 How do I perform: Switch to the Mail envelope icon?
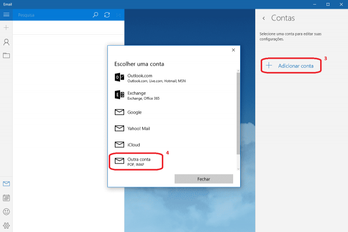(6, 184)
